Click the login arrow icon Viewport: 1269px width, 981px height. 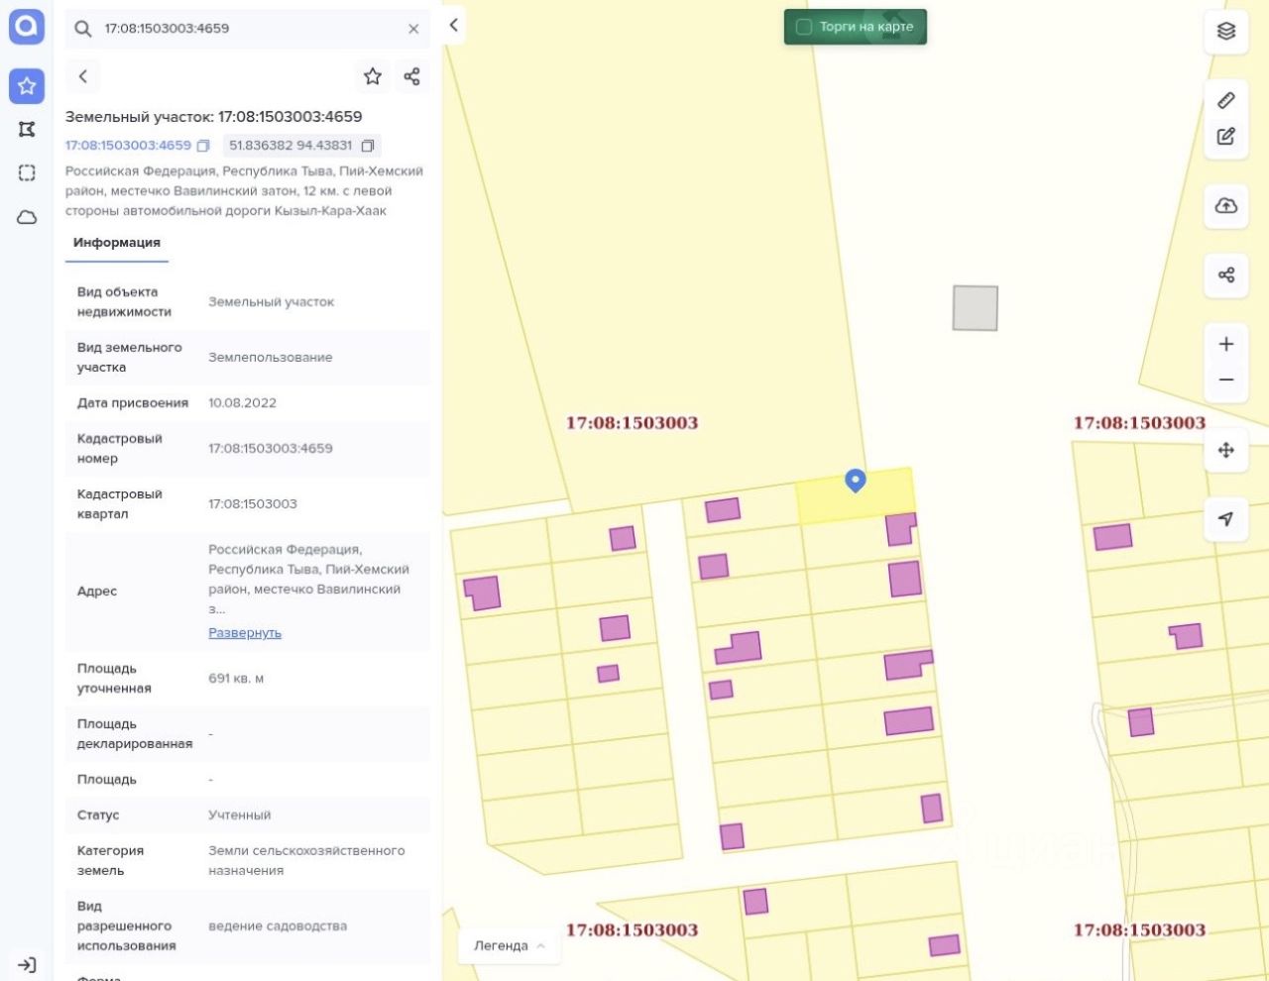[x=27, y=964]
